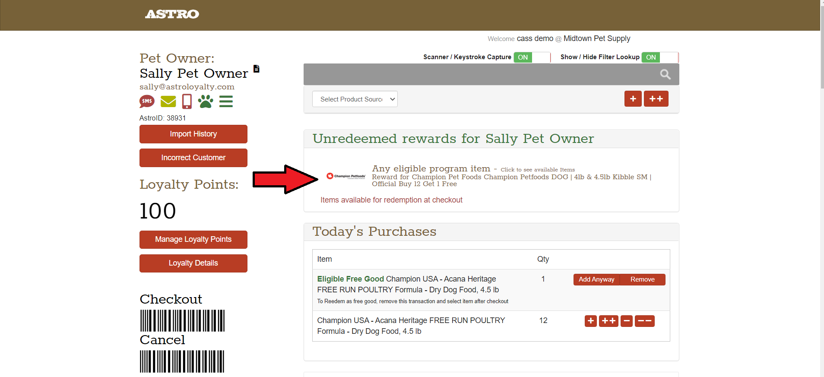Increase quantity by one for Acana purchase row

(591, 321)
